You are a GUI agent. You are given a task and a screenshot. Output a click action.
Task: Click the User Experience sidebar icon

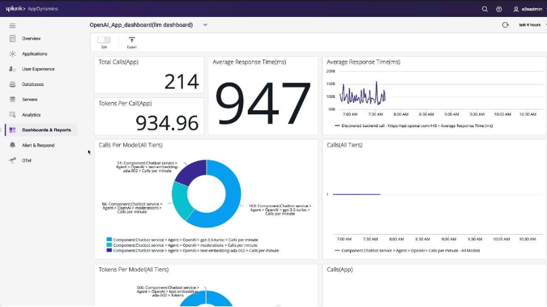pos(13,69)
